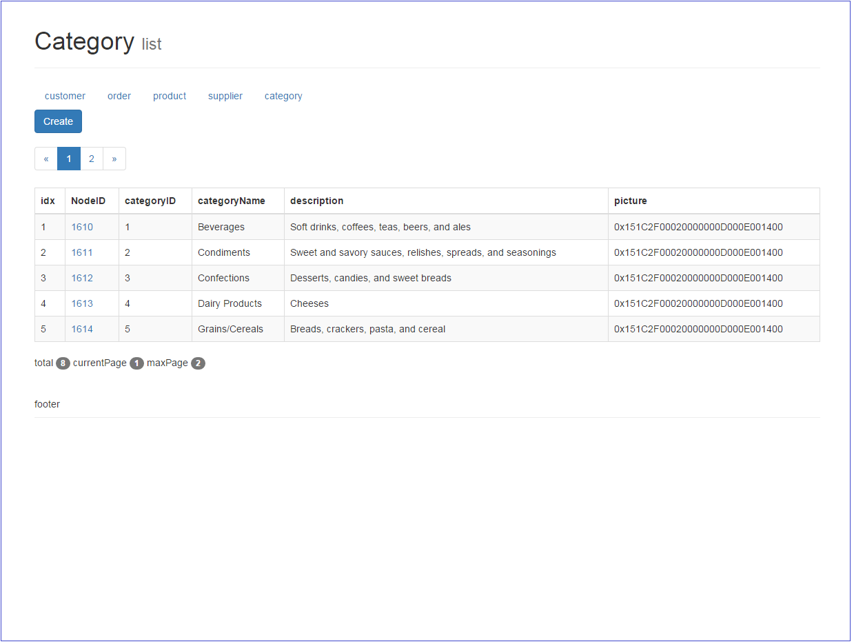Select the category navigation link
854x644 pixels.
283,96
